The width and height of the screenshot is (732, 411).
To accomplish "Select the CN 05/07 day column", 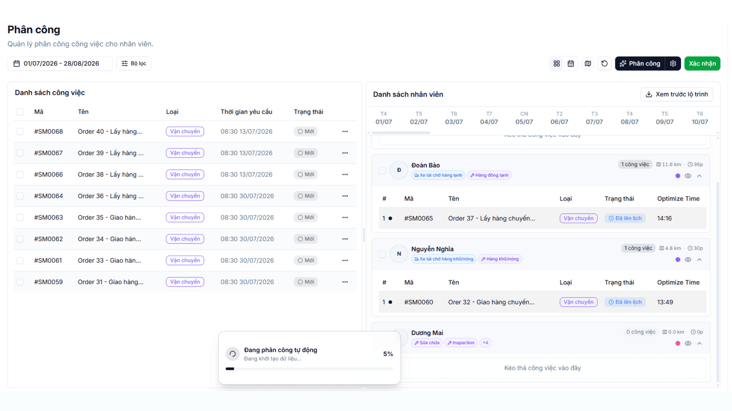I will coord(524,118).
